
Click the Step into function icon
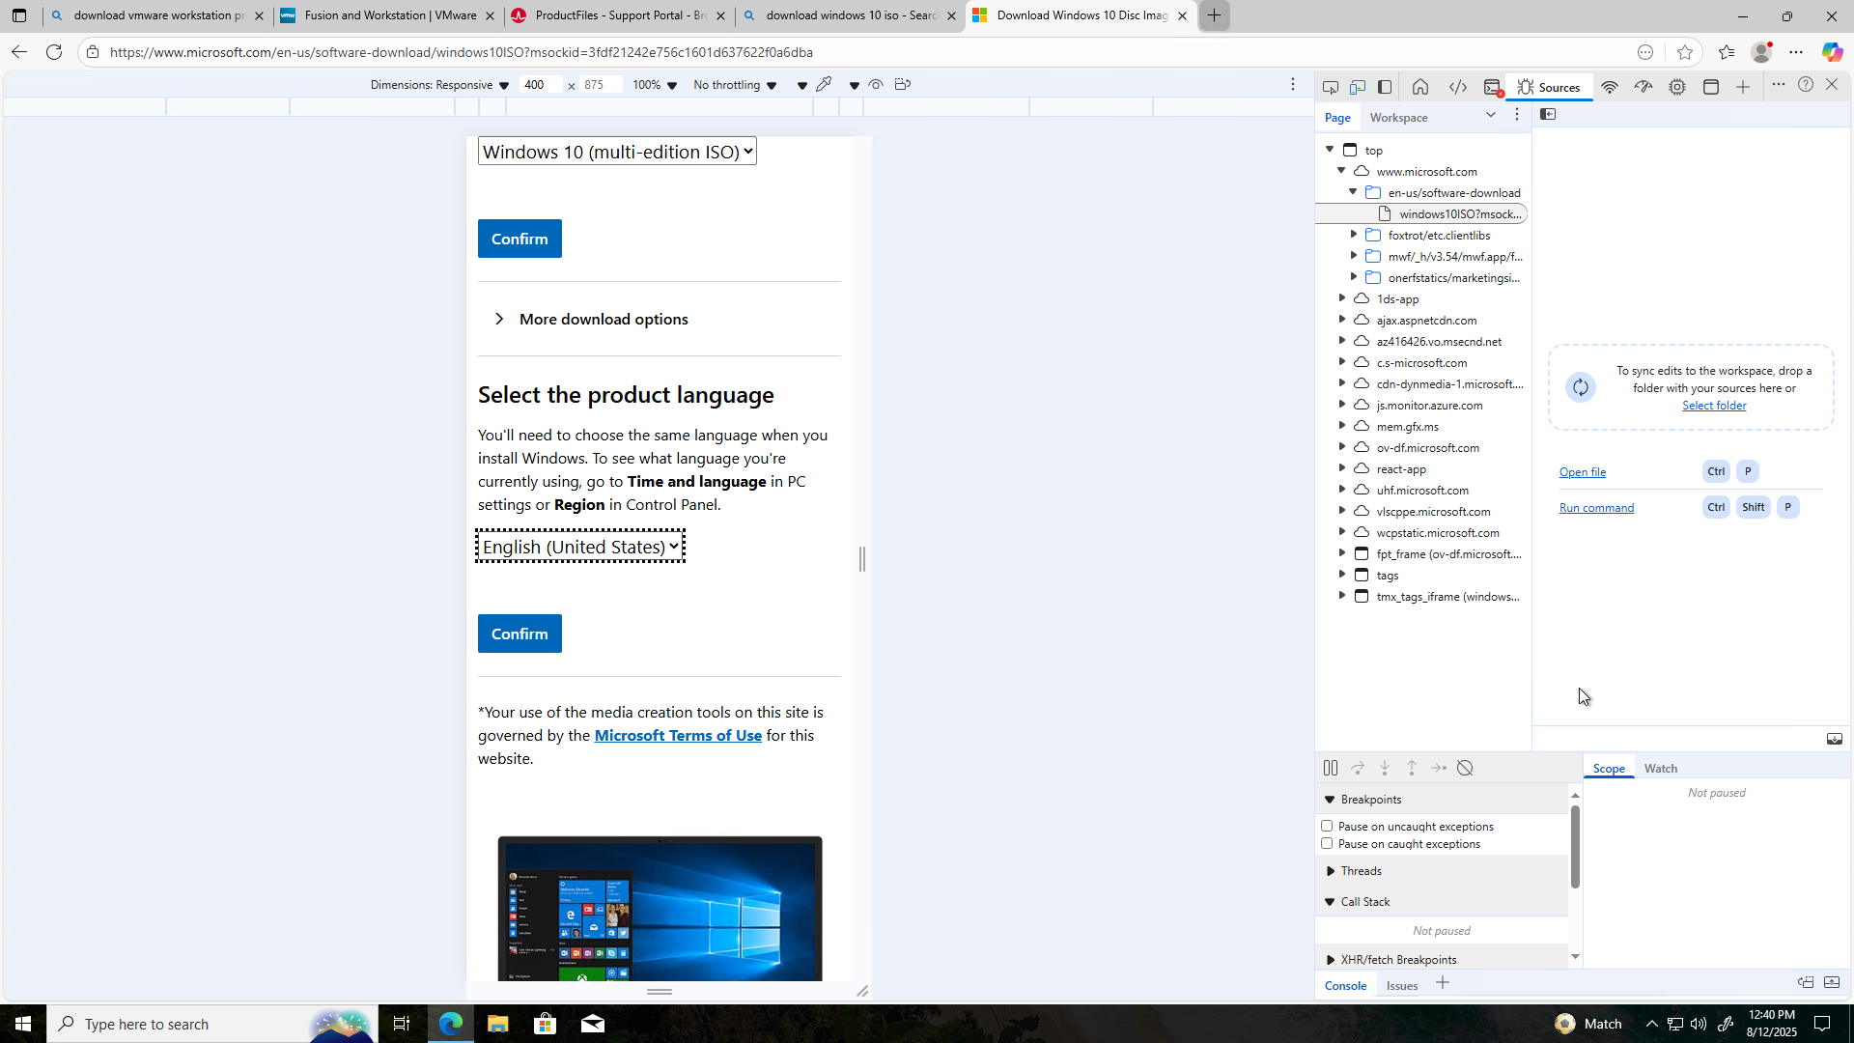(1385, 768)
